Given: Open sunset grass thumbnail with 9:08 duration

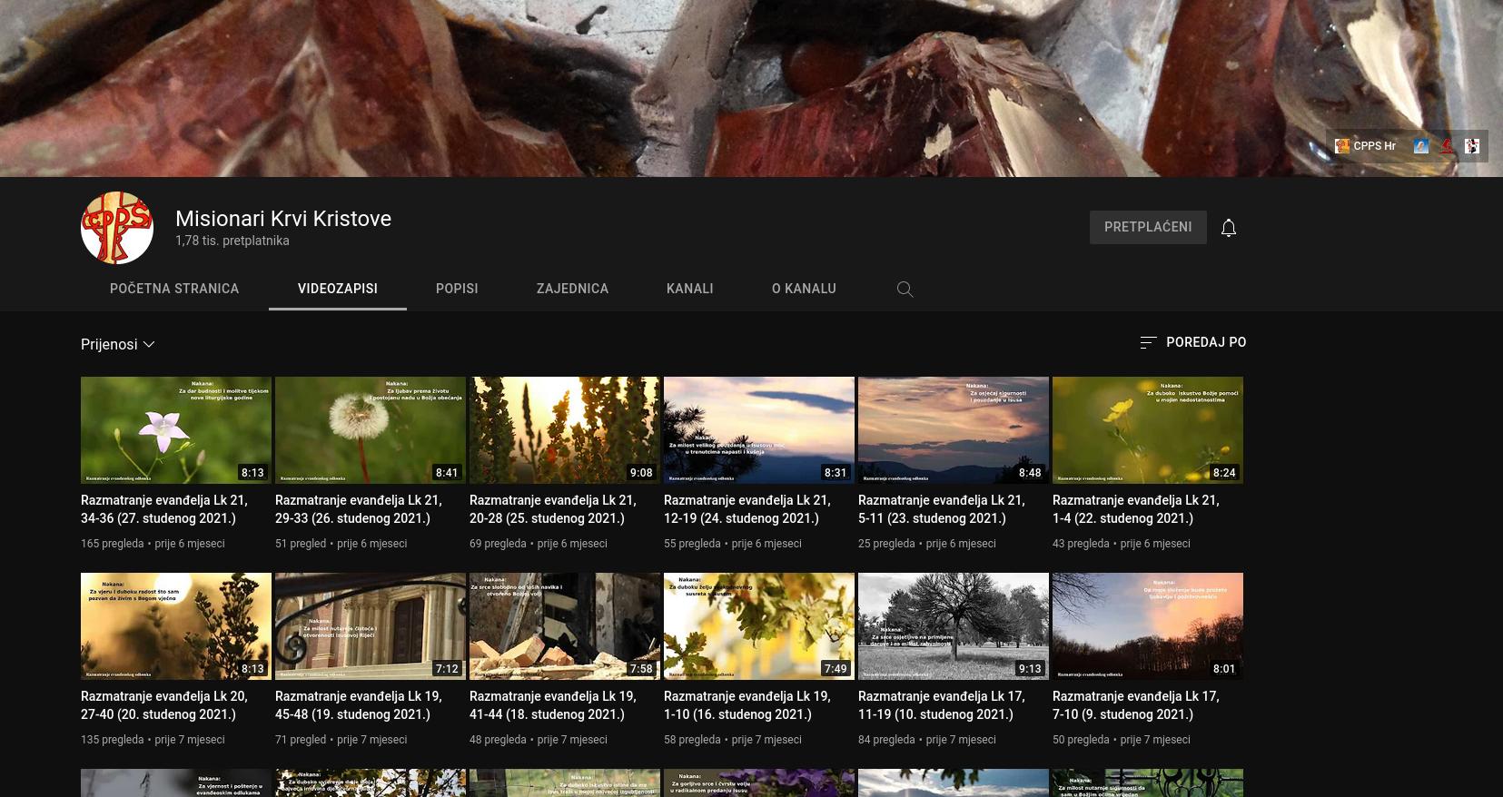Looking at the screenshot, I should tap(565, 430).
